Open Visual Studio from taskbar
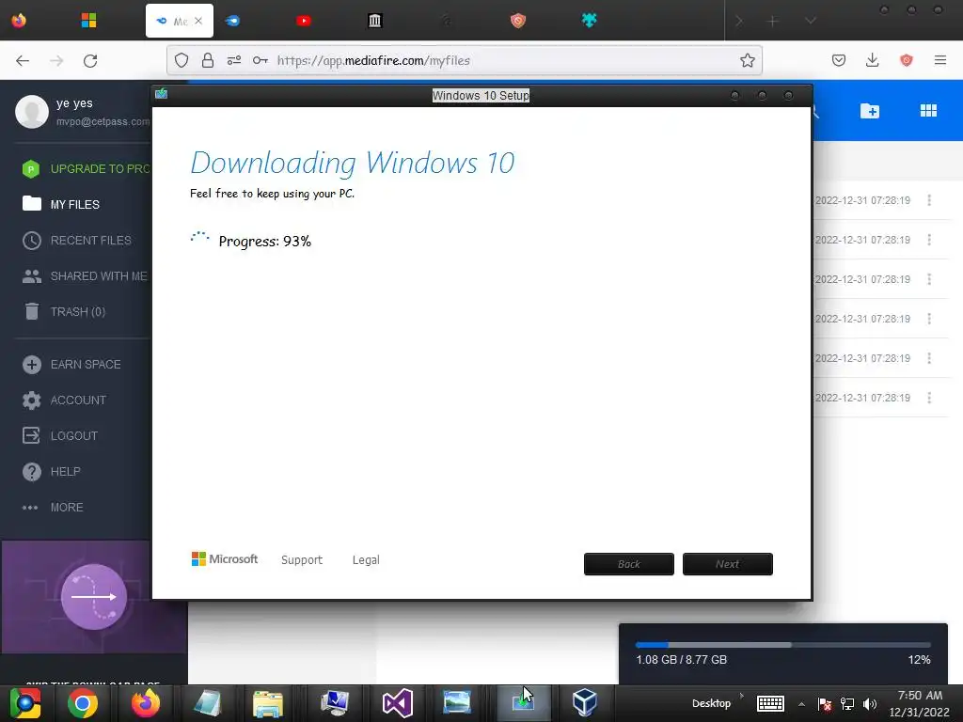Image resolution: width=963 pixels, height=722 pixels. click(397, 703)
